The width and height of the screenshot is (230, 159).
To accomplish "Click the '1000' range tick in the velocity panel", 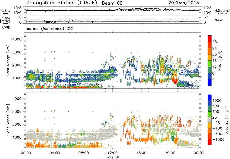I will [x=17, y=137].
